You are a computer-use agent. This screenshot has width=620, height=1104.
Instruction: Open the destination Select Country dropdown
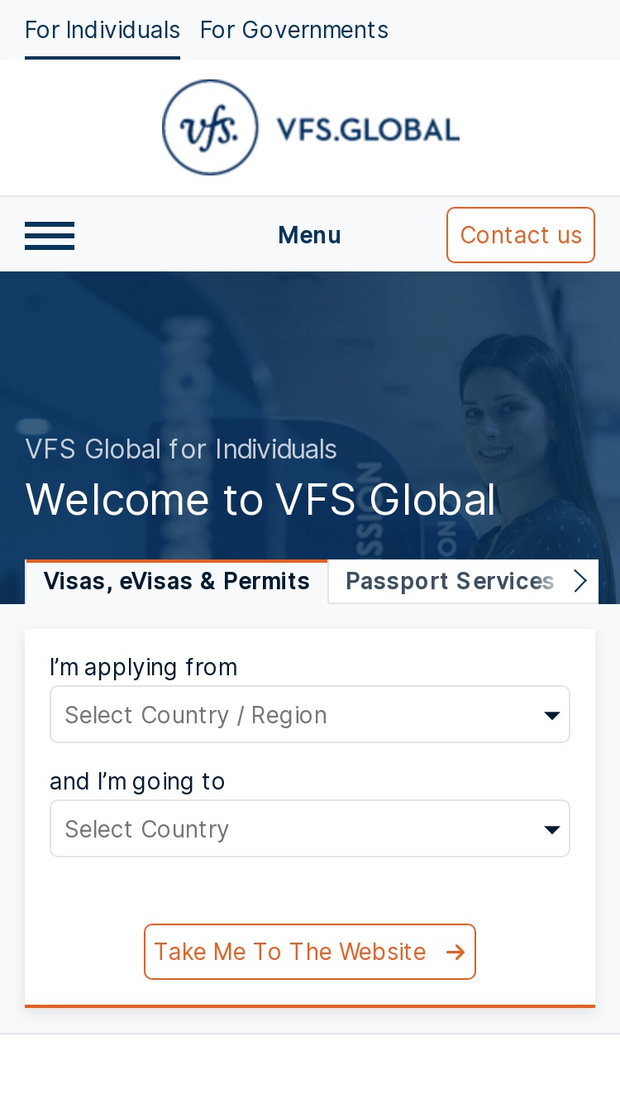[310, 828]
